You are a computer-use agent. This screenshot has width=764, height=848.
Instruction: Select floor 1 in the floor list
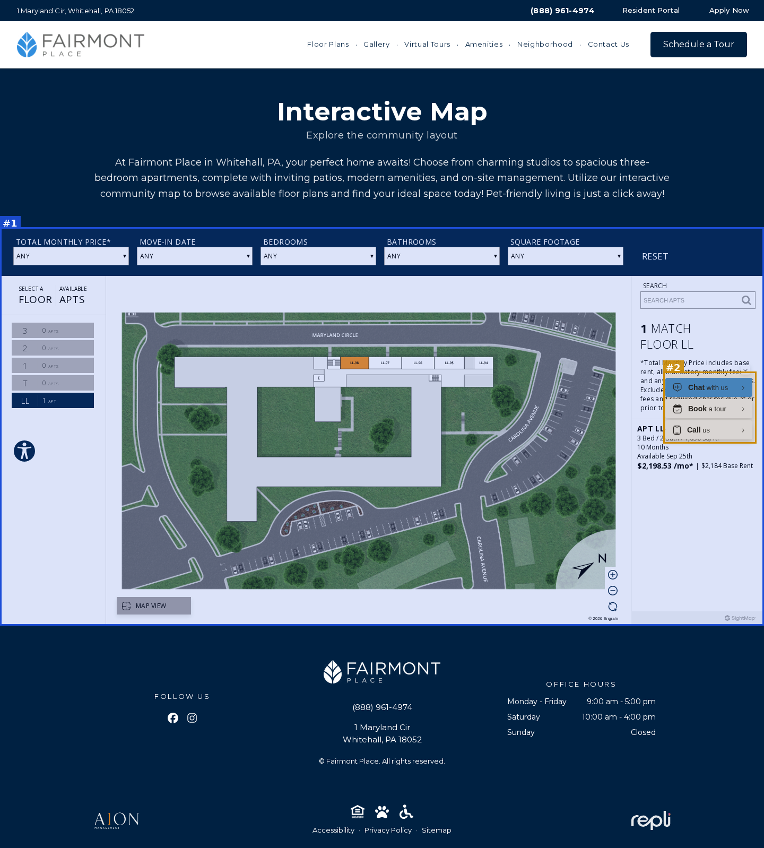[x=53, y=366]
